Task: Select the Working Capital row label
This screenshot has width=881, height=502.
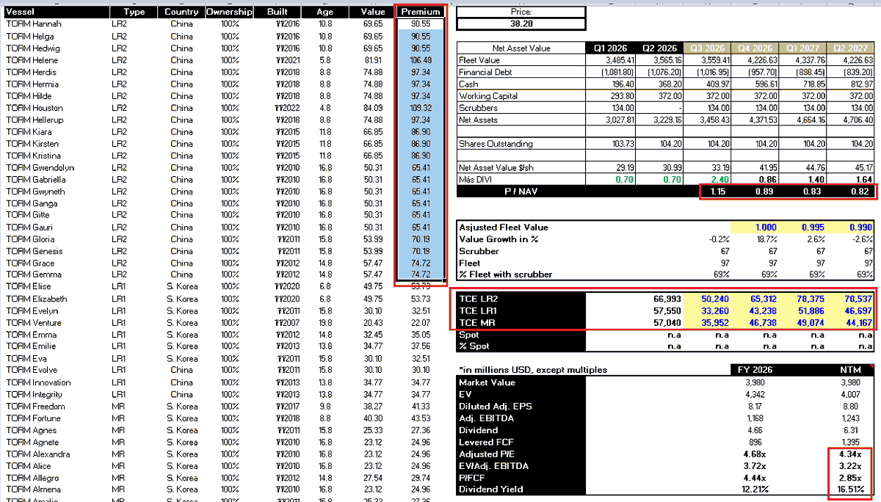Action: pos(487,96)
